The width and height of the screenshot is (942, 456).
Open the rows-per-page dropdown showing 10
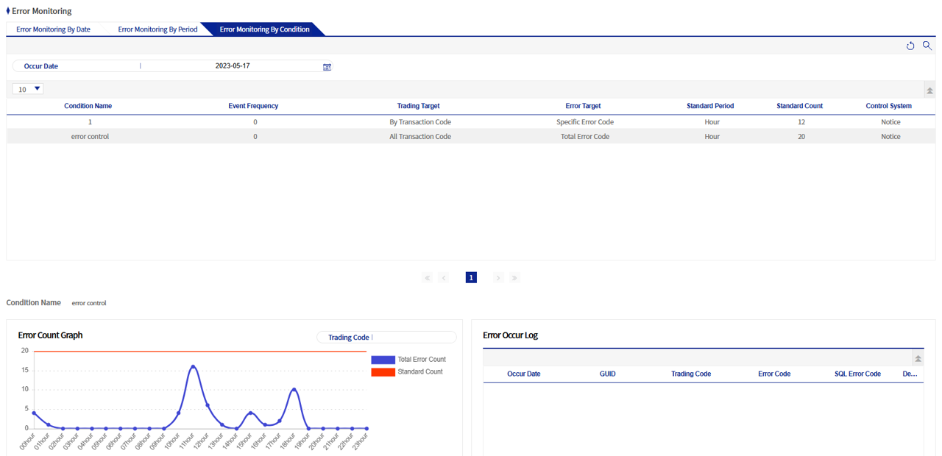click(29, 89)
